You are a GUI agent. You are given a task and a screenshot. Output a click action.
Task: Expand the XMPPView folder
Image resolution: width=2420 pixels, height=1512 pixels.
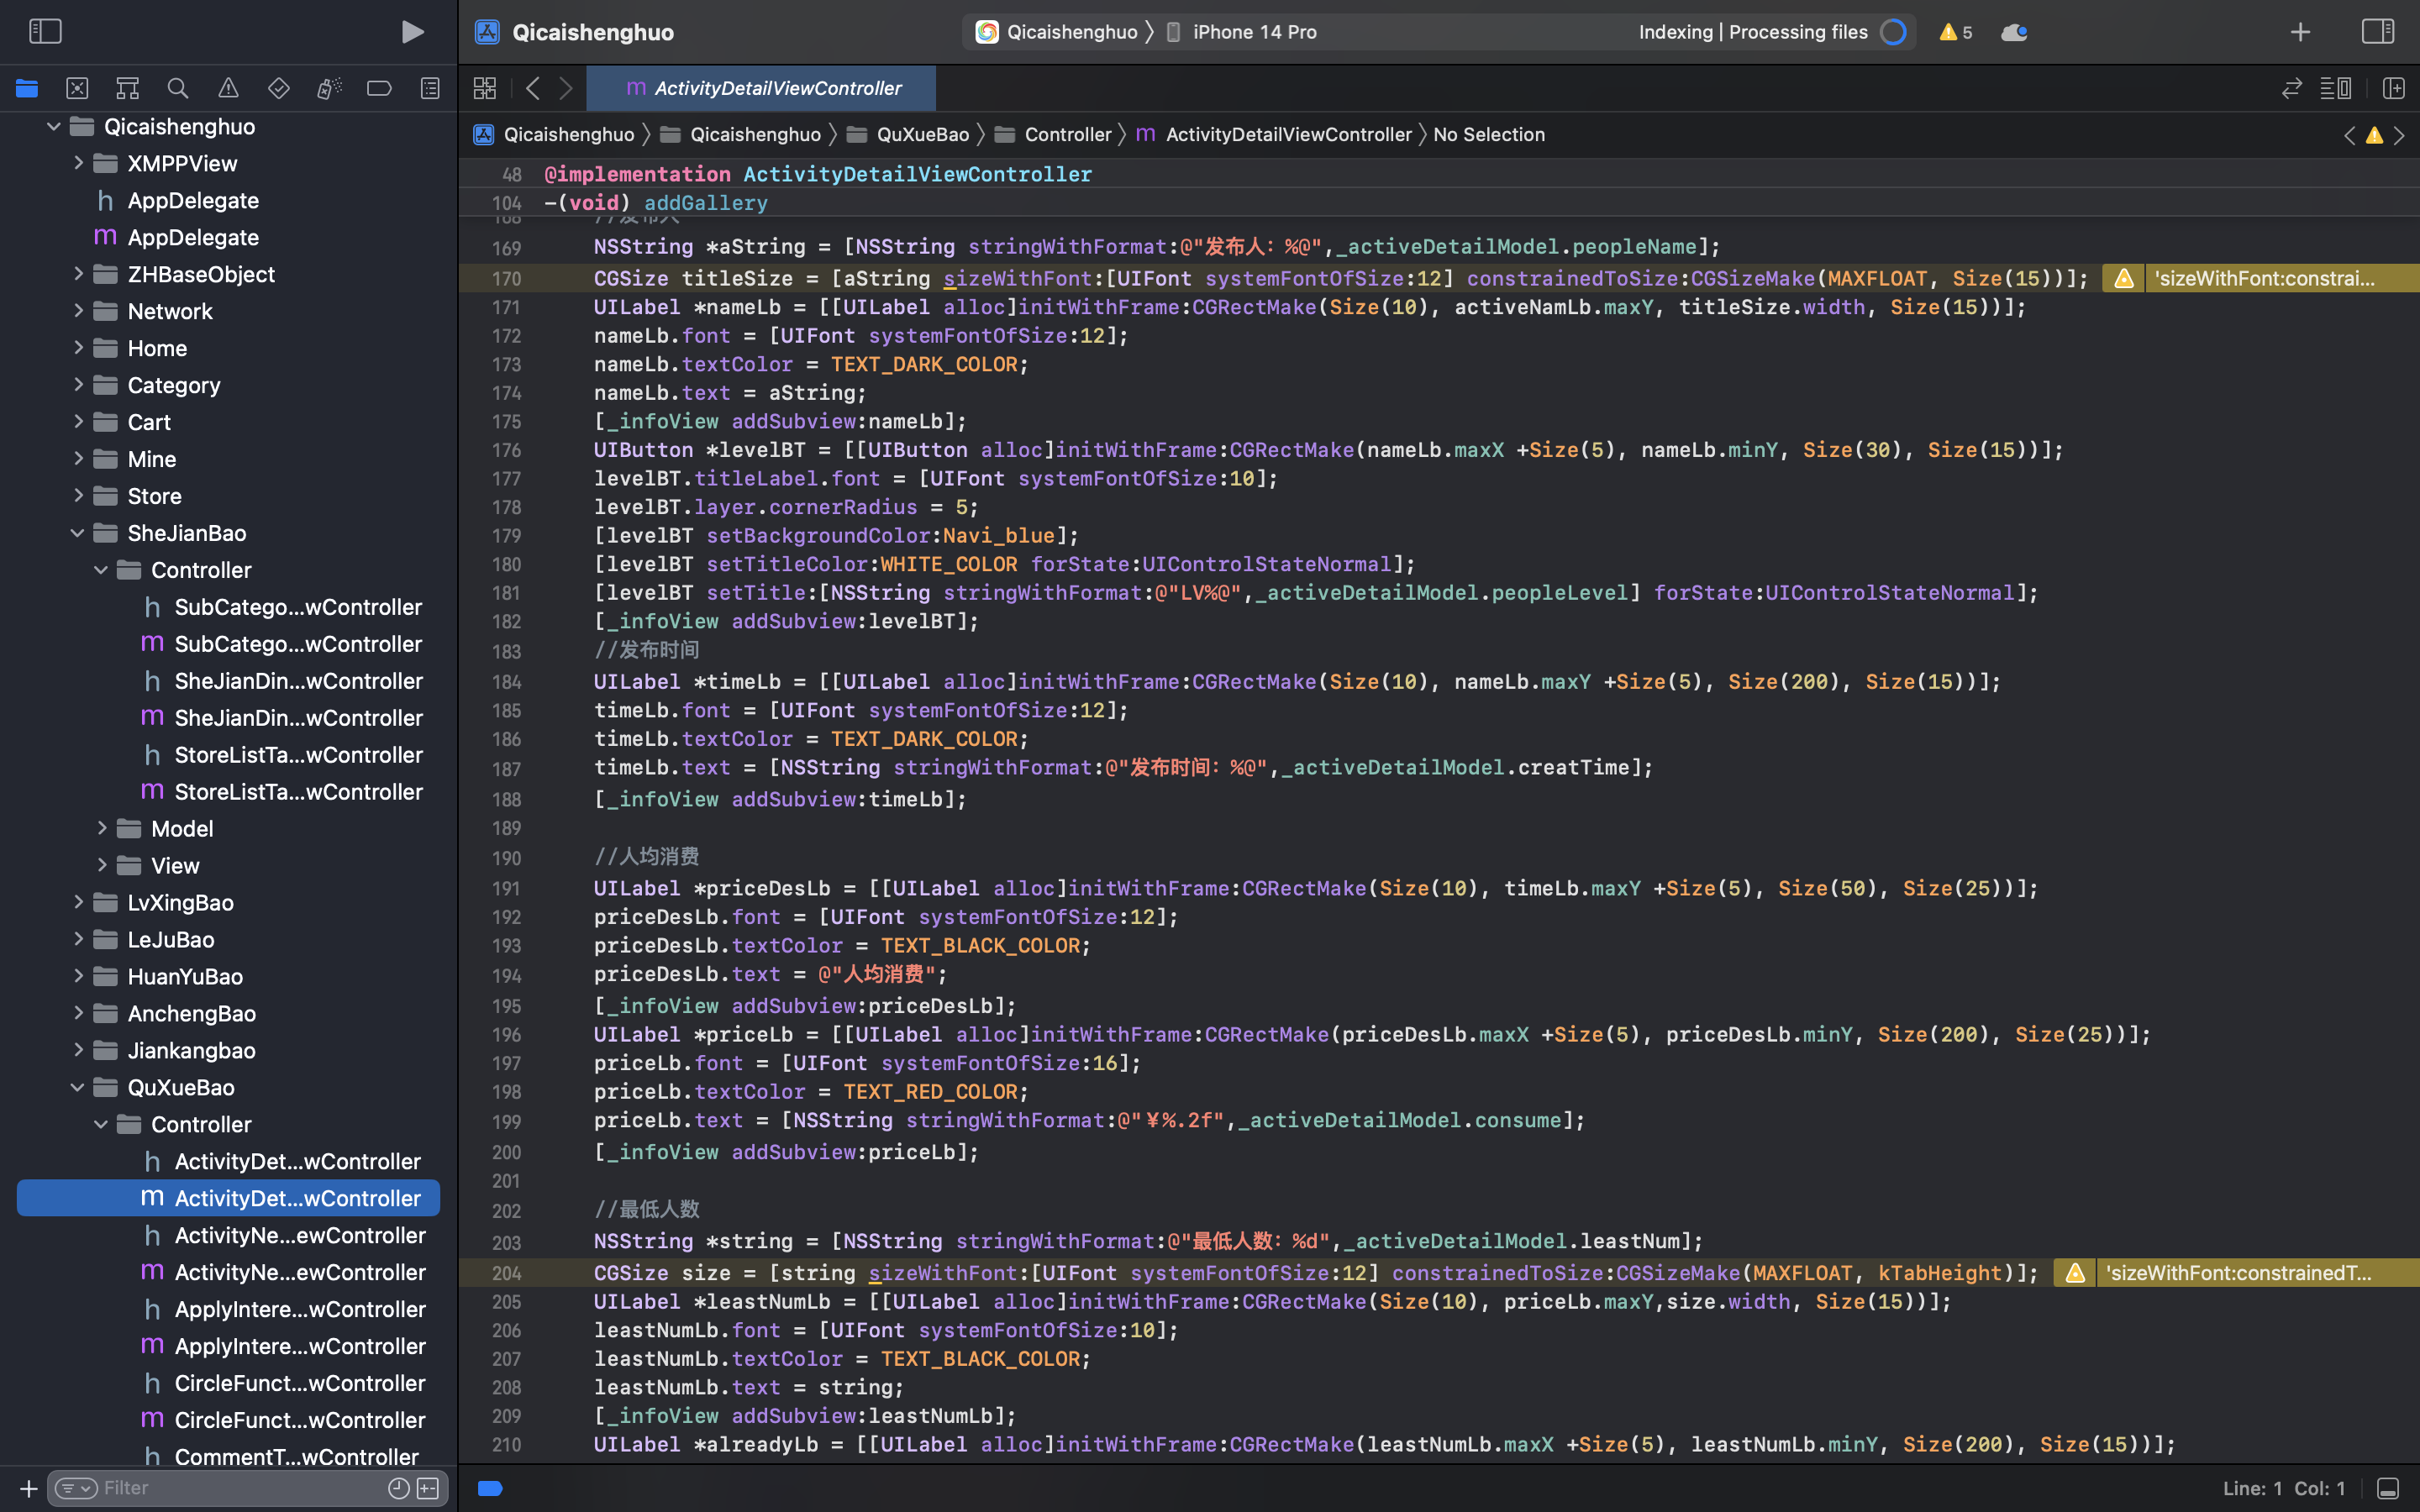[x=78, y=163]
